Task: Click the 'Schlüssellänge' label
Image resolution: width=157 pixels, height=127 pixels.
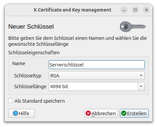Action: point(30,87)
